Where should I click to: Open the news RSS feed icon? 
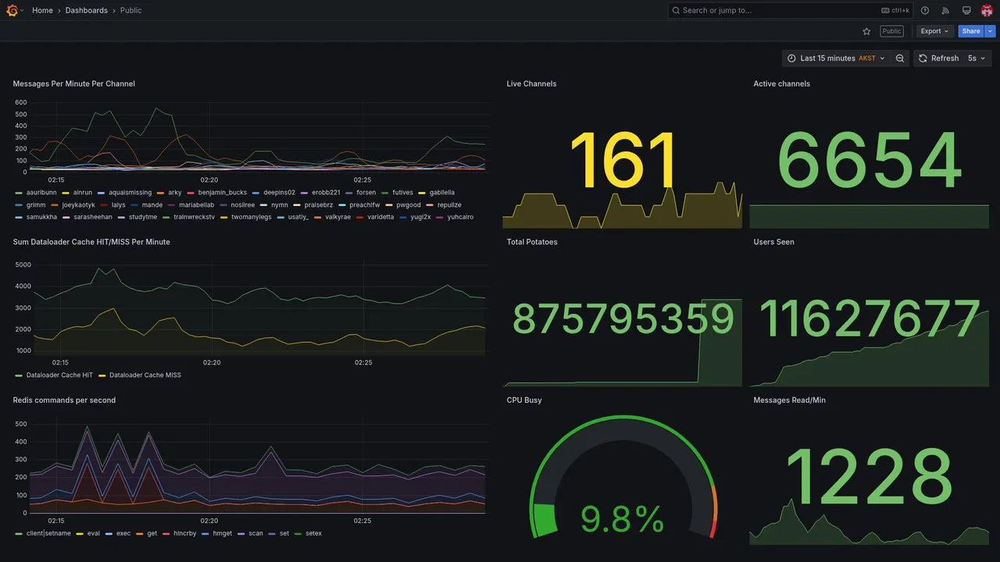click(945, 10)
